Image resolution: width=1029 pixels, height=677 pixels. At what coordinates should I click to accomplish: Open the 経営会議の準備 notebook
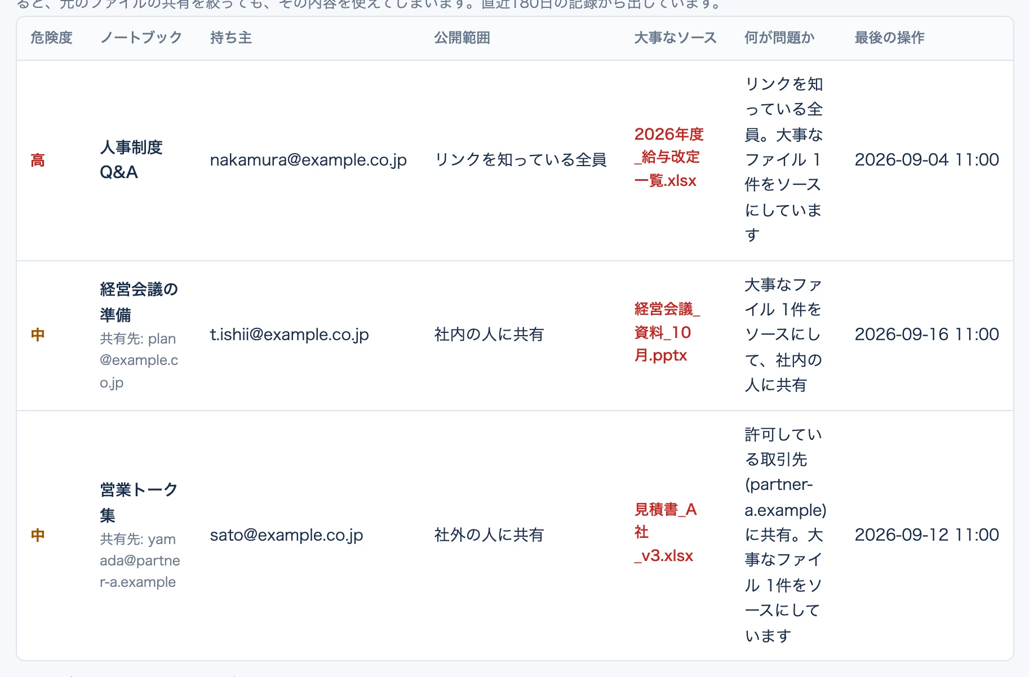[x=139, y=302]
